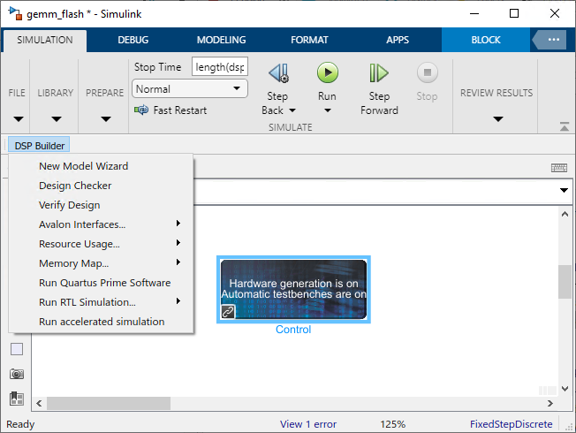Click the keyboard icon above the canvas

558,168
